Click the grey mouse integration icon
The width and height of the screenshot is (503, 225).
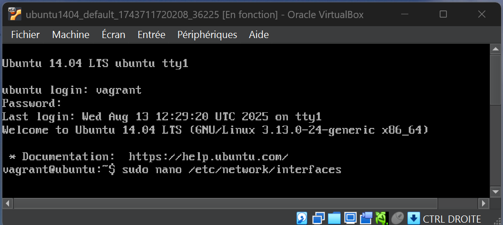(398, 218)
